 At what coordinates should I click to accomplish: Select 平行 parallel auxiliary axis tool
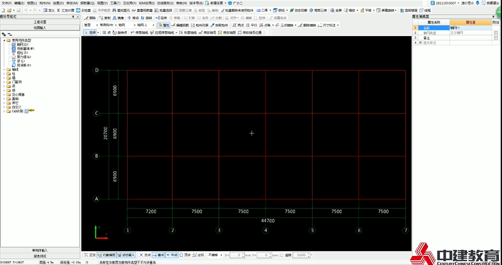(x=251, y=25)
